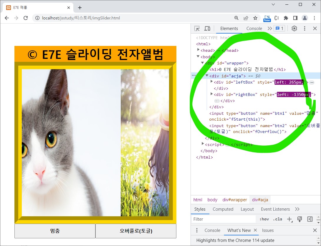Screen dimensions: 321x246
Task: Open the drawer three-dot menu
Action: coord(197,230)
